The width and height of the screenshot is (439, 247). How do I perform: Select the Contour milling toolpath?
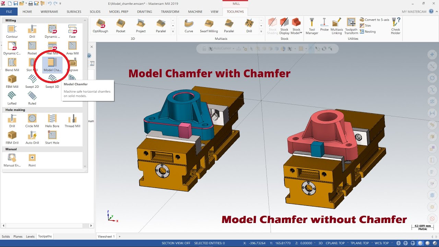(12, 31)
